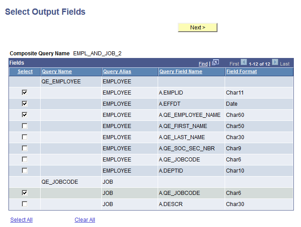Image resolution: width=301 pixels, height=227 pixels.
Task: Click the Select All link
Action: pyautogui.click(x=21, y=220)
